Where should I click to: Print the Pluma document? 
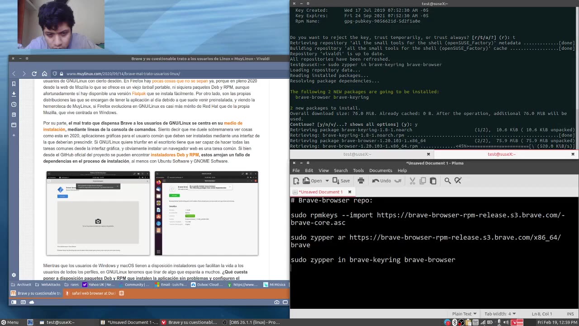(361, 181)
